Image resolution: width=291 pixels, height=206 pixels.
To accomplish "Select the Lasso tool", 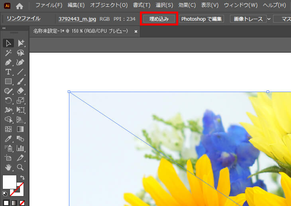I will point(21,53).
